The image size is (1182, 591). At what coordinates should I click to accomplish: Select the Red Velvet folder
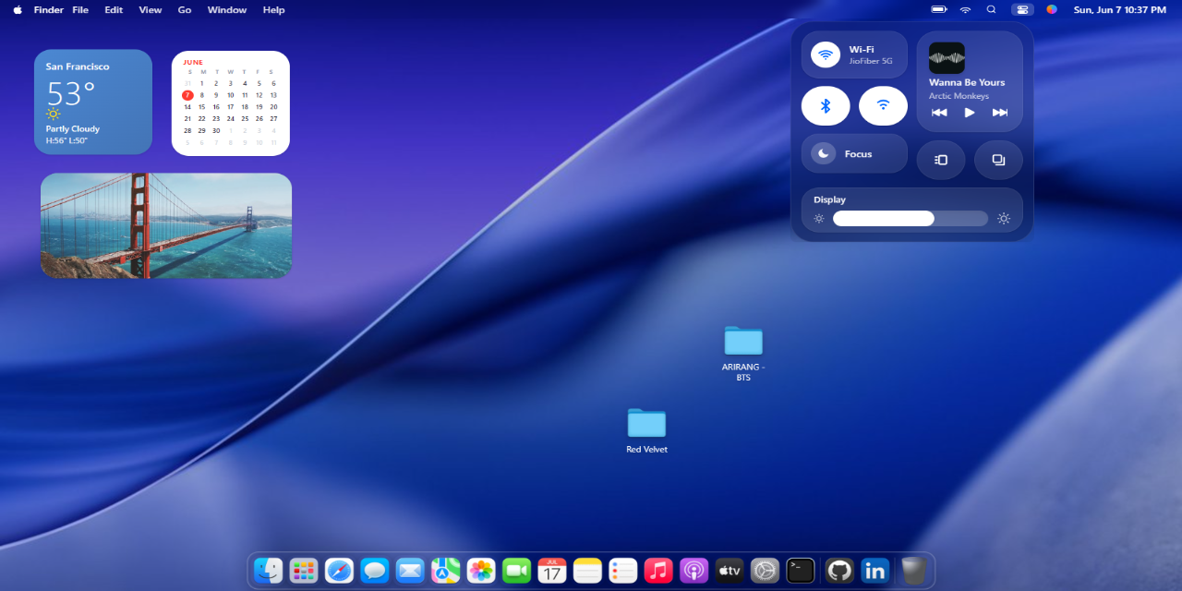coord(646,430)
